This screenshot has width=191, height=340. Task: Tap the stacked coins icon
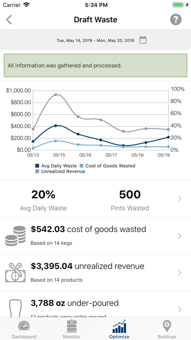pyautogui.click(x=15, y=235)
